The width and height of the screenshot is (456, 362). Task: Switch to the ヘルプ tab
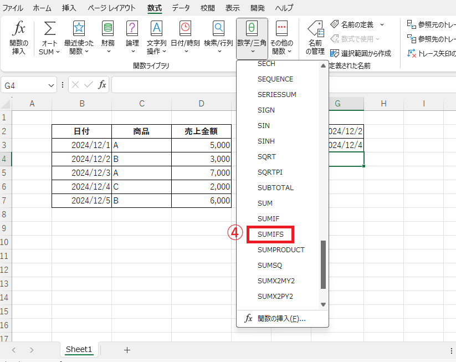pos(284,8)
